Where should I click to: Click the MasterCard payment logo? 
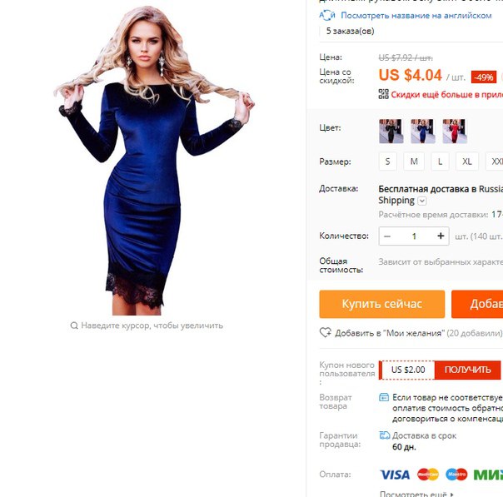coord(427,475)
